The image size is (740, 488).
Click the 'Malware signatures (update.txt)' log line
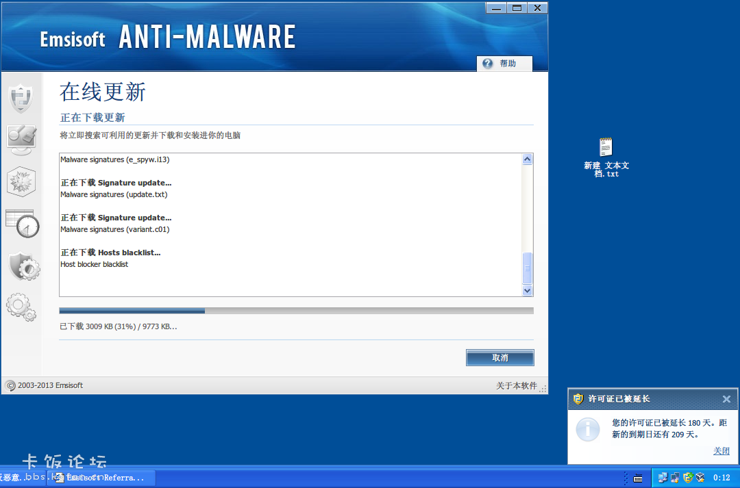pos(114,195)
